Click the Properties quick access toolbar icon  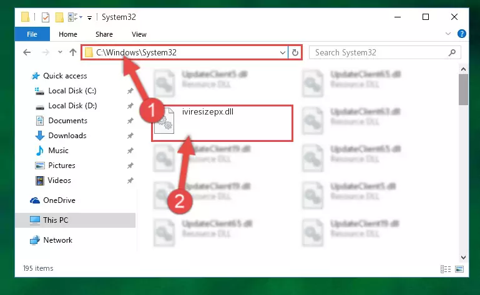[46, 17]
